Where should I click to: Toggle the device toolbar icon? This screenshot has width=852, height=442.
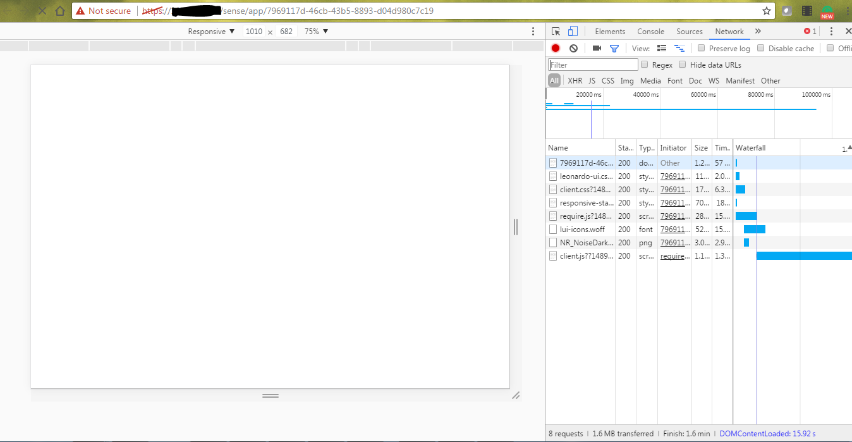pyautogui.click(x=573, y=31)
